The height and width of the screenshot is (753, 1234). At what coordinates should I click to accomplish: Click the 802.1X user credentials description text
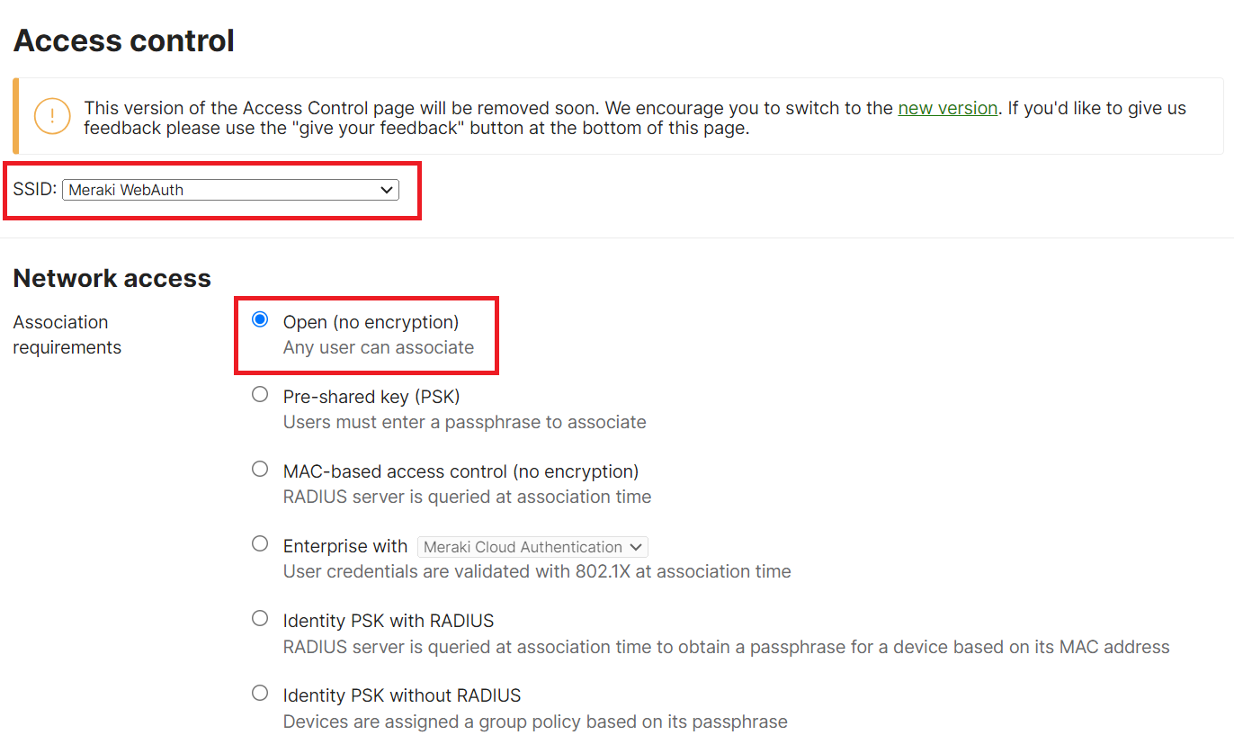click(x=537, y=571)
